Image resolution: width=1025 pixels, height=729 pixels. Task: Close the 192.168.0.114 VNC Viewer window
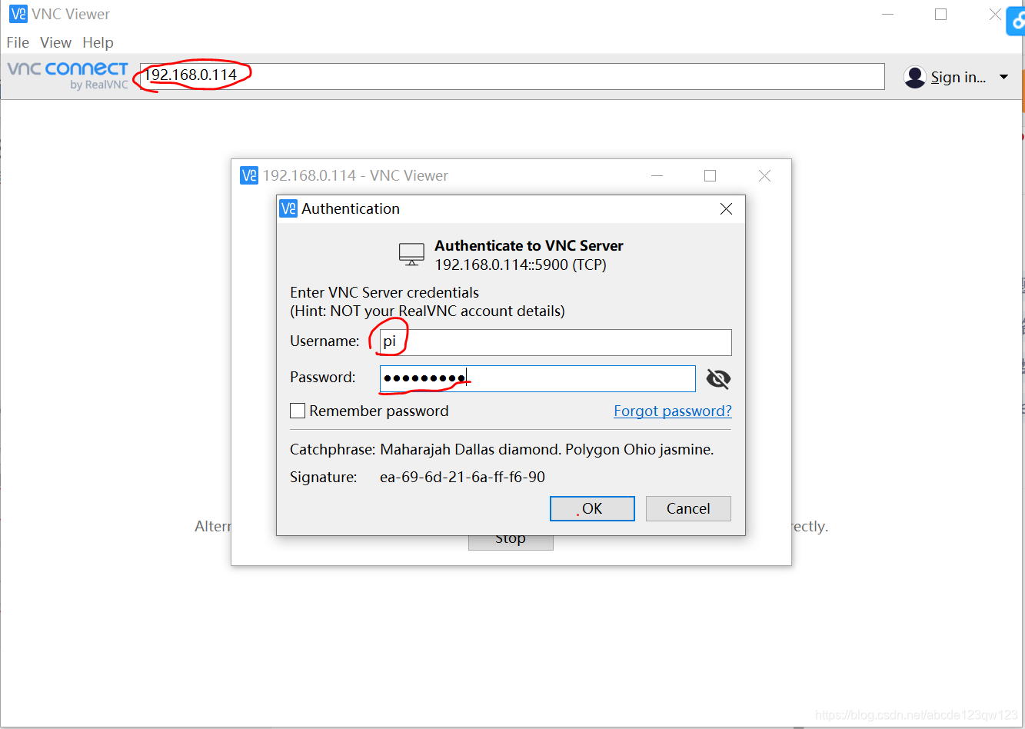(764, 175)
